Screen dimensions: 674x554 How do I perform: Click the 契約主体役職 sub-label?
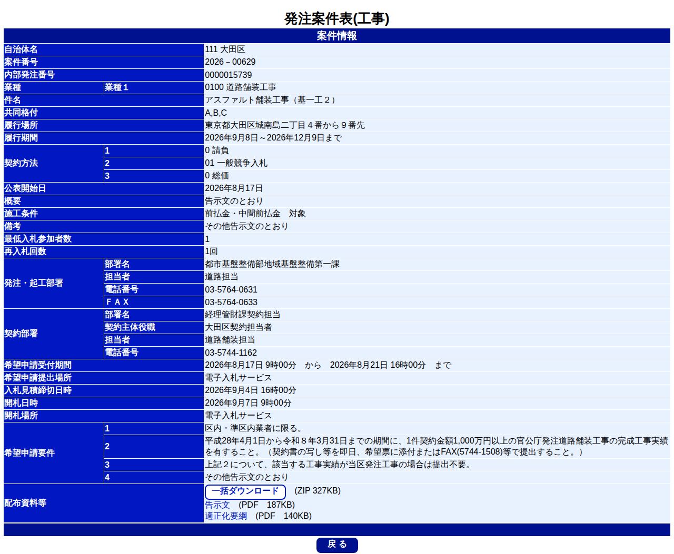point(130,327)
